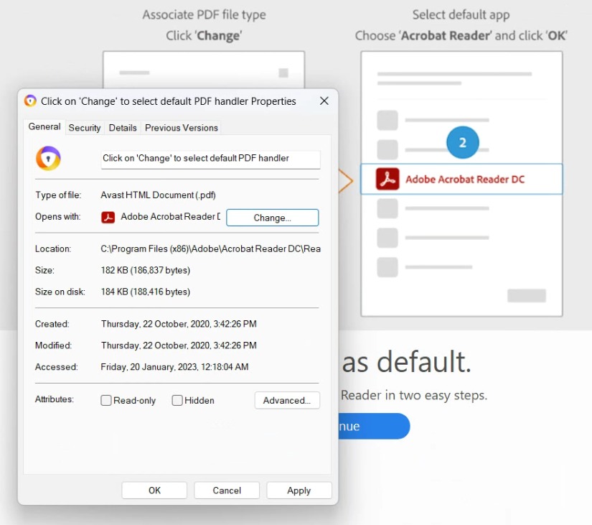The width and height of the screenshot is (592, 525).
Task: Click the Modified date value
Action: (179, 345)
